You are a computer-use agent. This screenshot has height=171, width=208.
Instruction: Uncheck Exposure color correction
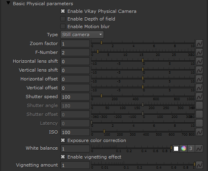point(63,140)
